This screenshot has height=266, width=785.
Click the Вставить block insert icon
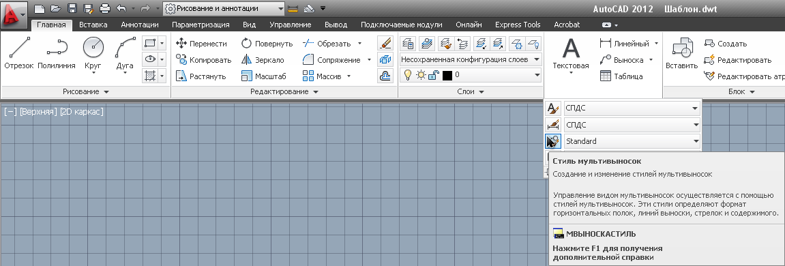tap(681, 54)
